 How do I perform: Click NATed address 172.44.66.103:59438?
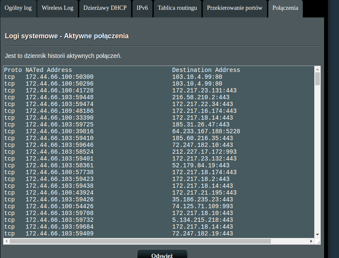pos(60,186)
